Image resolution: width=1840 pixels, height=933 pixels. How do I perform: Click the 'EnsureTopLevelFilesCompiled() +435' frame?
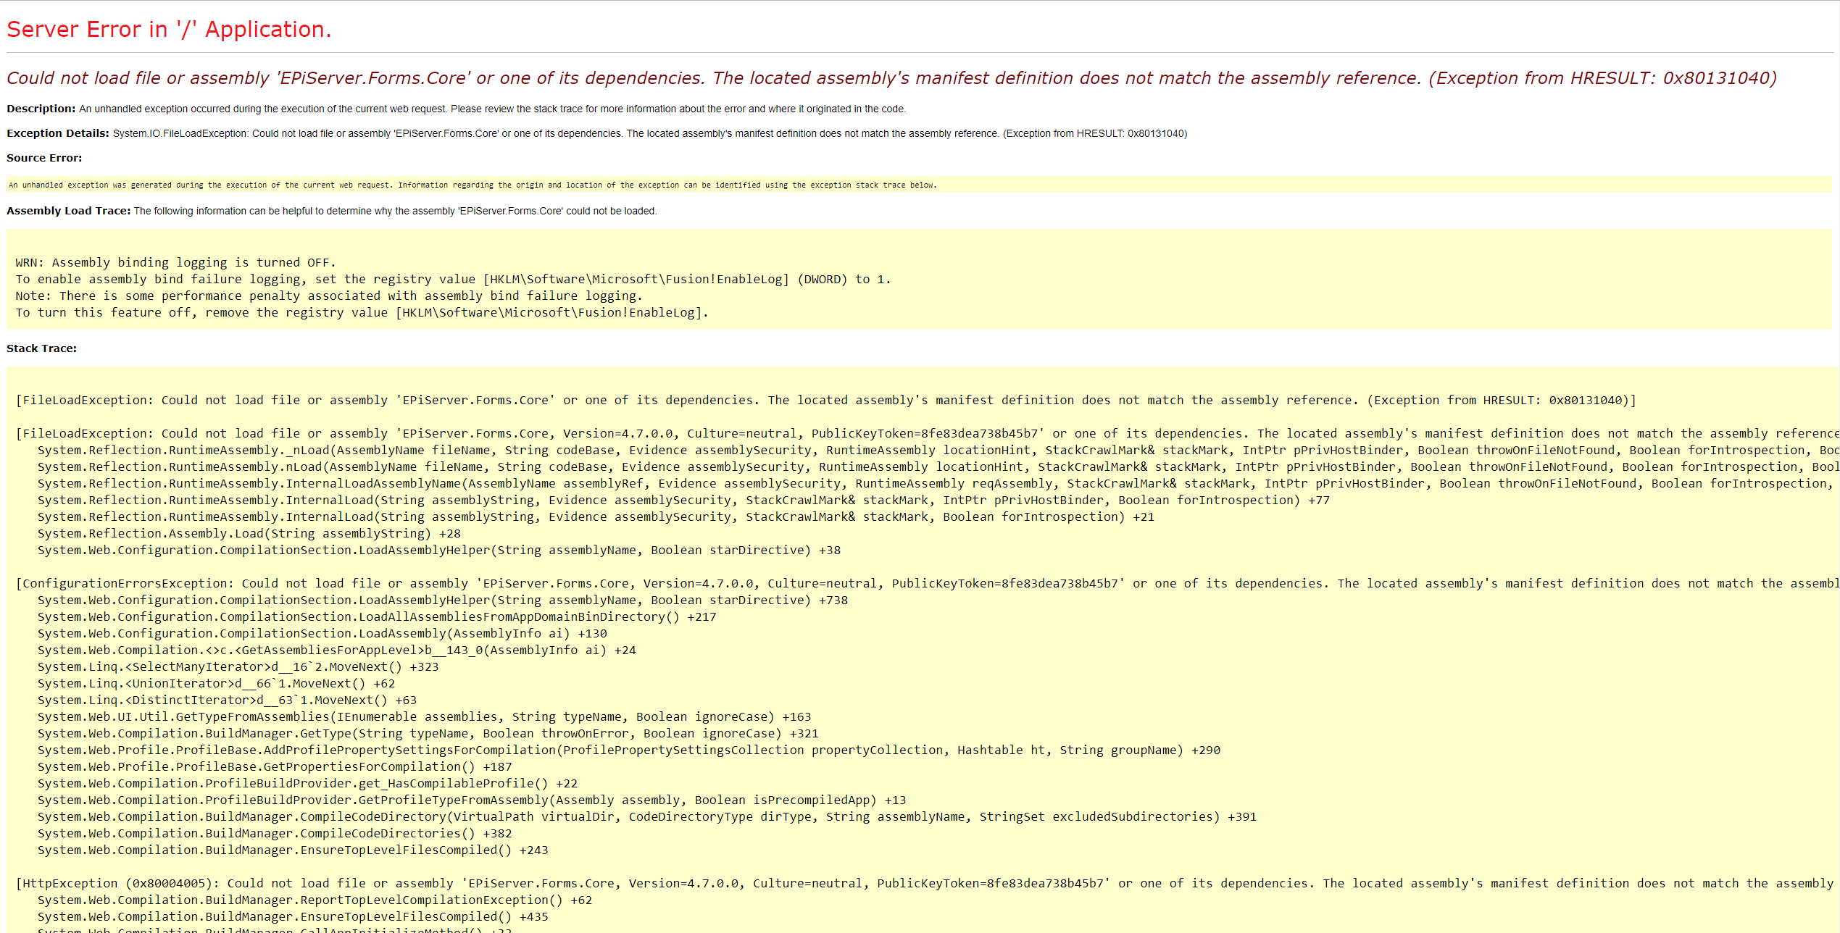[293, 916]
